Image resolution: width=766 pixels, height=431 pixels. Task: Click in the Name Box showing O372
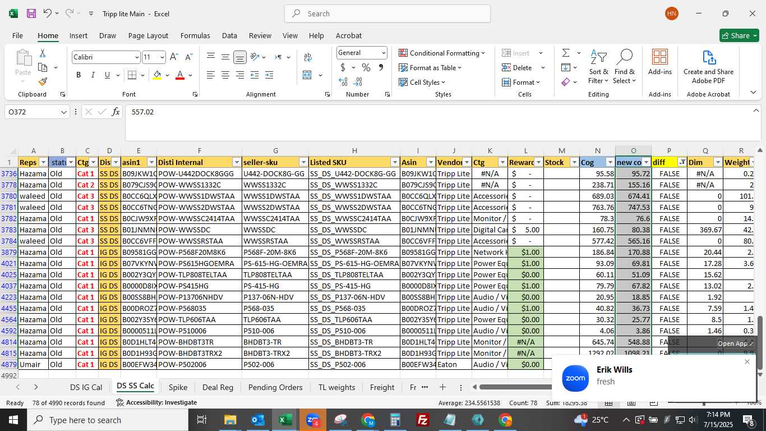(33, 112)
